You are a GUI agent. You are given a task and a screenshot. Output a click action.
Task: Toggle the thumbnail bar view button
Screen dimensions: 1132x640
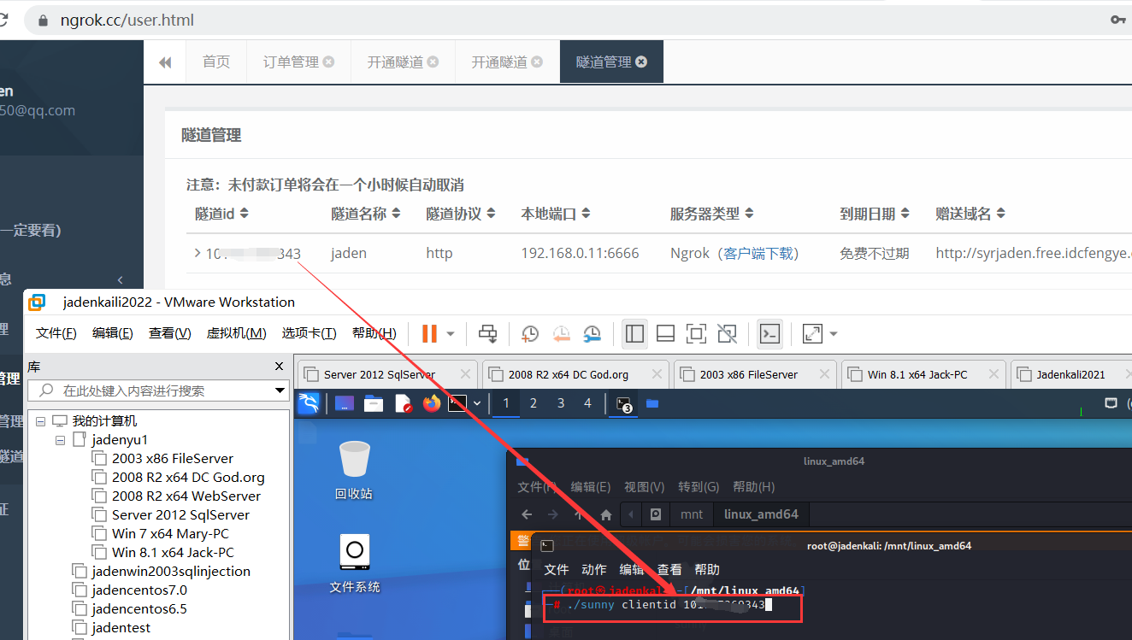coord(665,333)
